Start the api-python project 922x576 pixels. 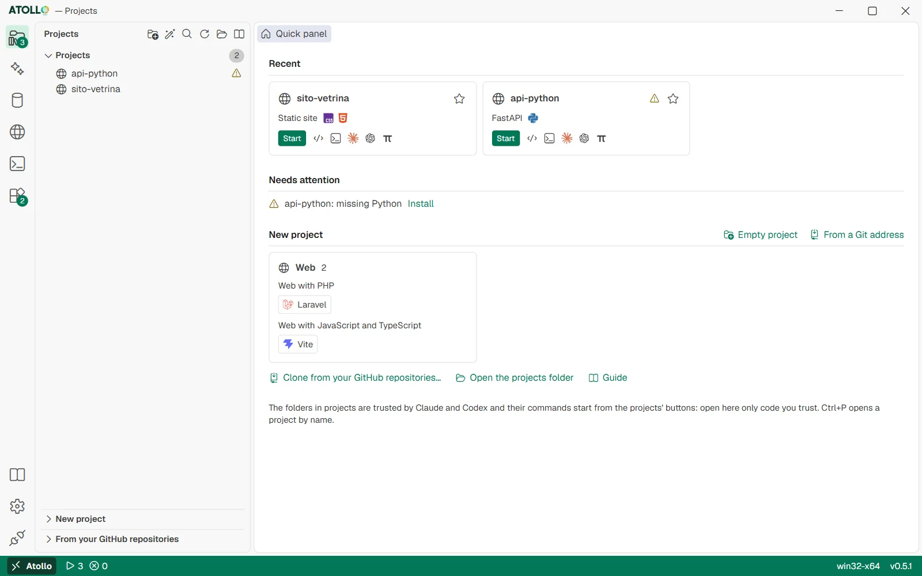(x=506, y=138)
